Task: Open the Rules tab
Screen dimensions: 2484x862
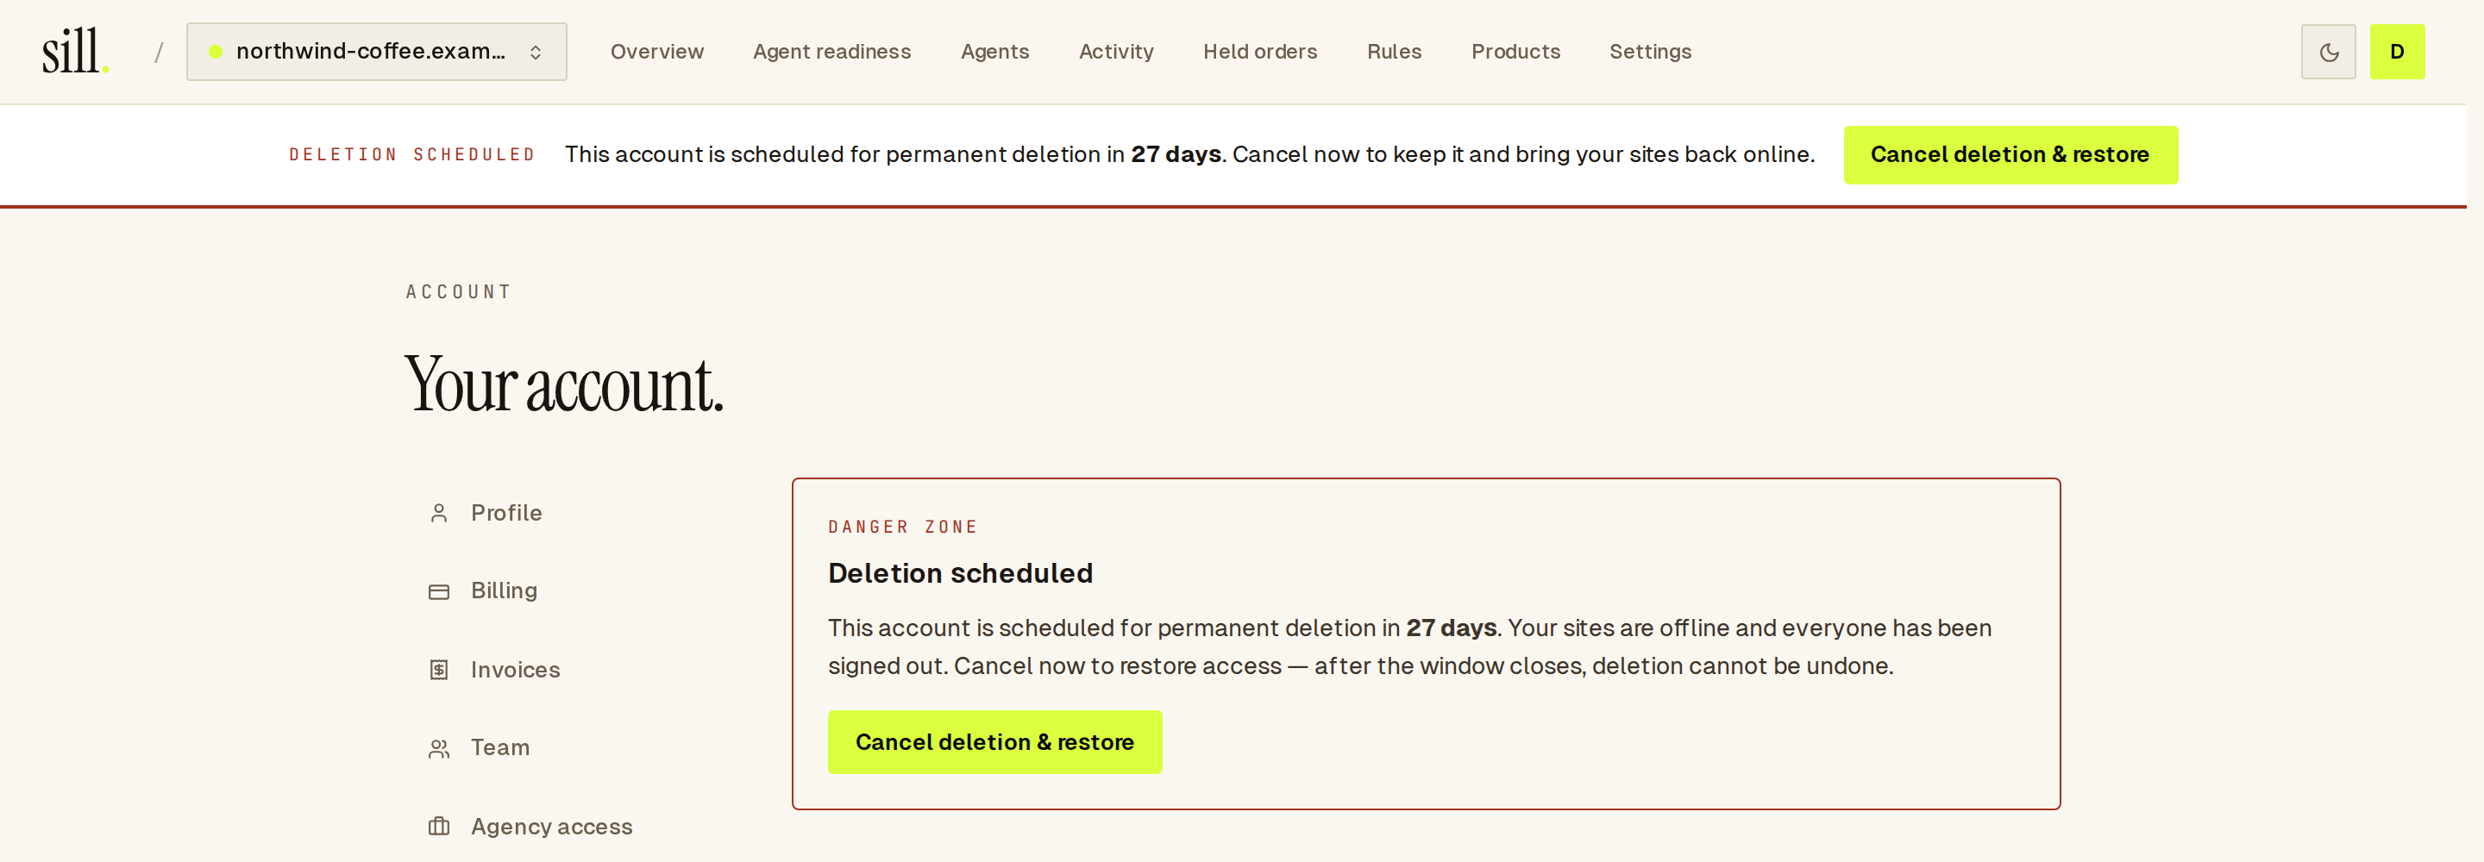Action: pos(1394,52)
